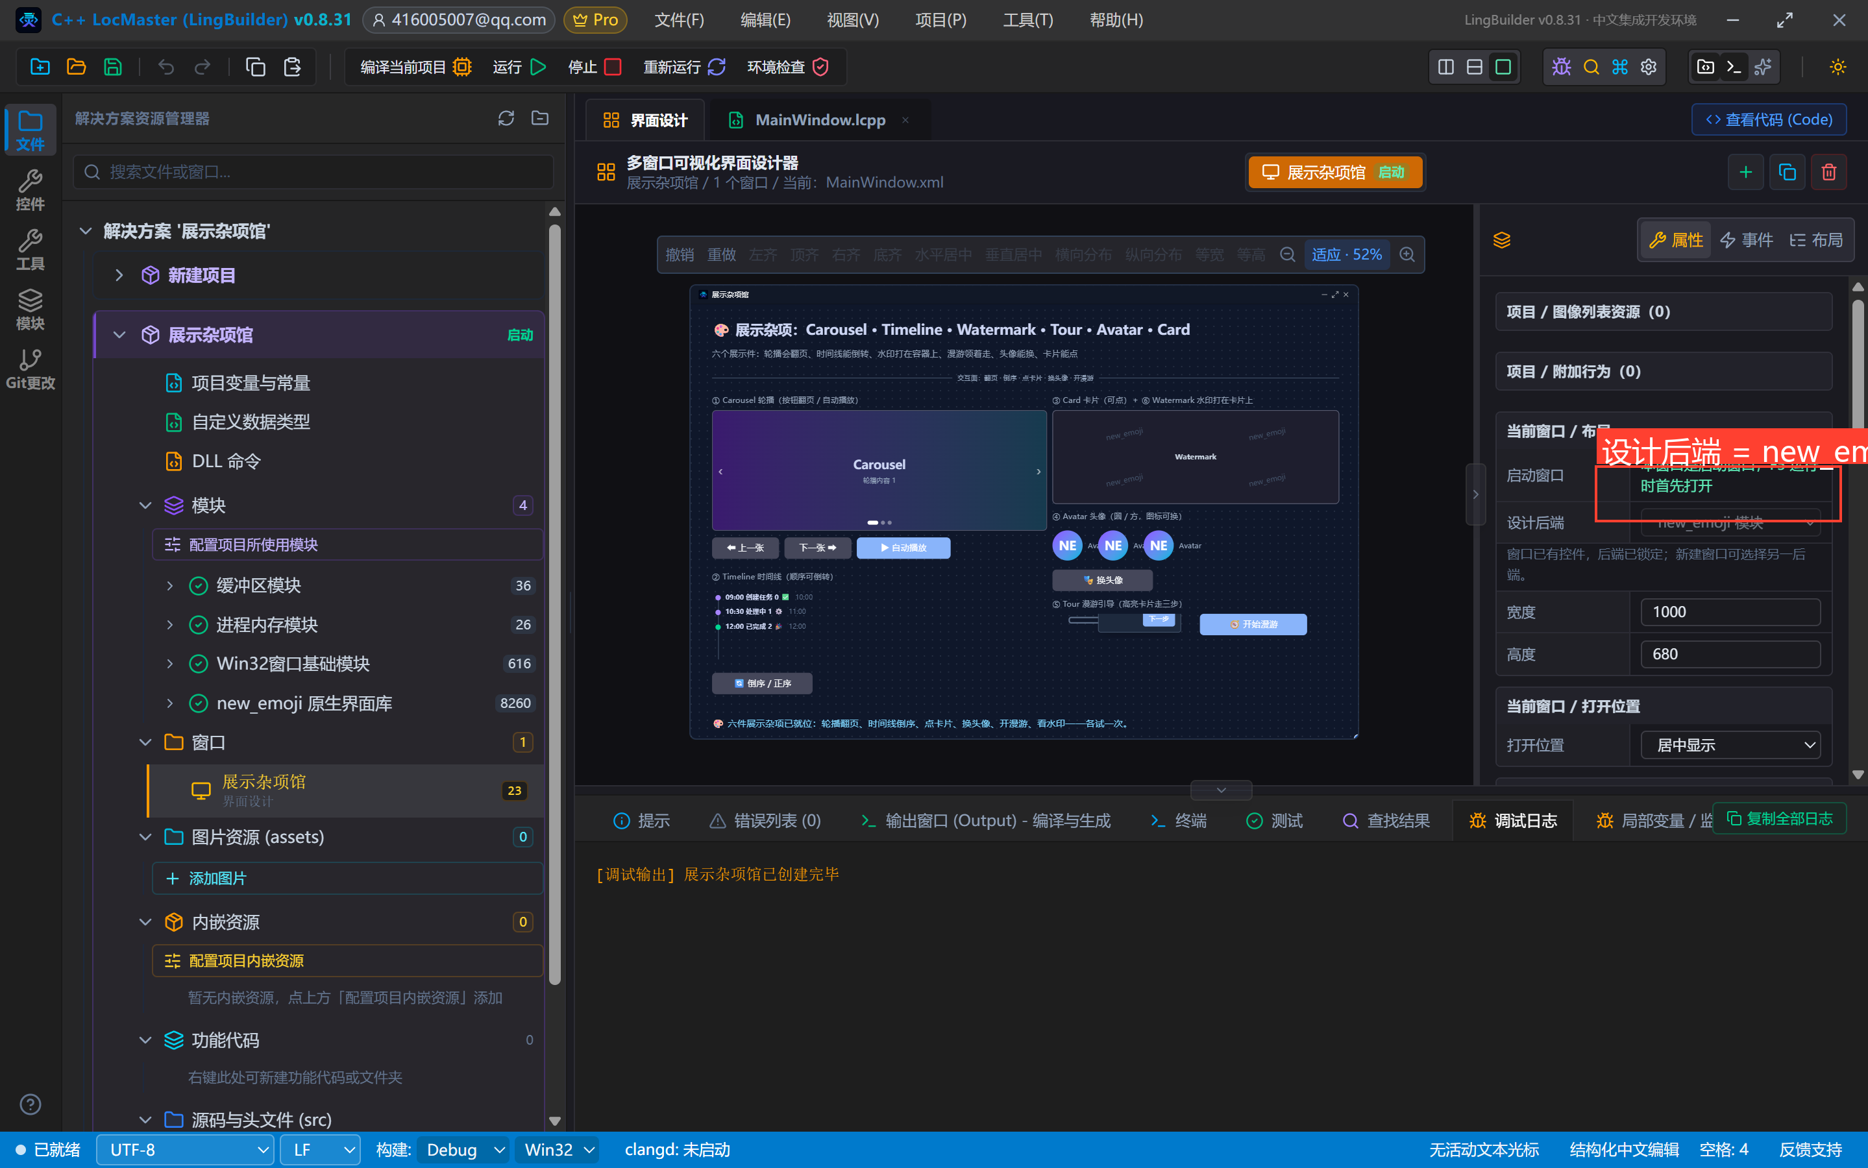
Task: Open folder icon in the toolbar
Action: tap(76, 67)
